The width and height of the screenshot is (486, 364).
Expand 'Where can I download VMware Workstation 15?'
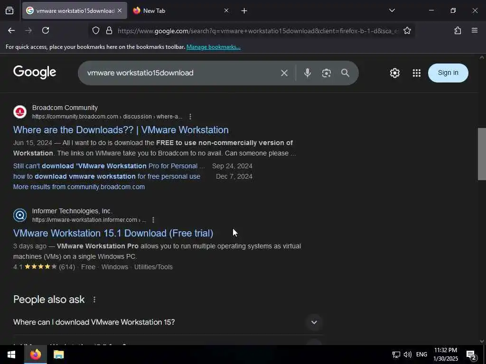click(168, 322)
